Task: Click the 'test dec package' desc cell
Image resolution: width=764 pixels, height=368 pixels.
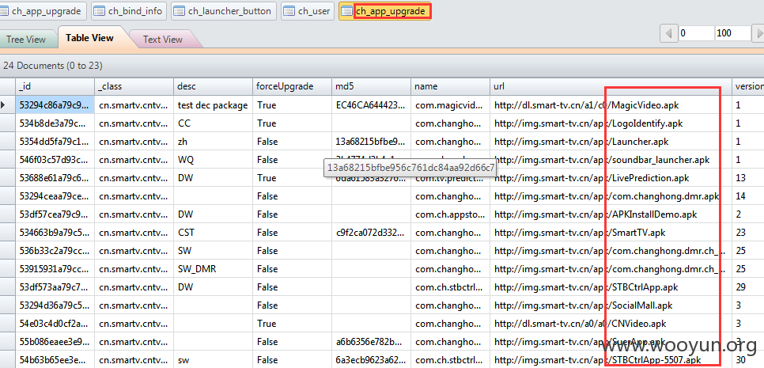Action: click(214, 104)
